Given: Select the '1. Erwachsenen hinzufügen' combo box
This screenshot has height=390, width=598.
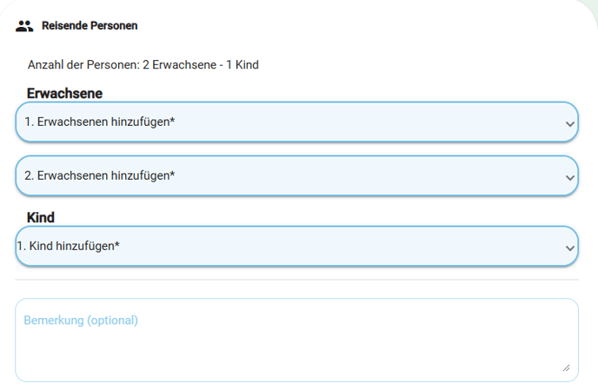Looking at the screenshot, I should click(x=296, y=122).
